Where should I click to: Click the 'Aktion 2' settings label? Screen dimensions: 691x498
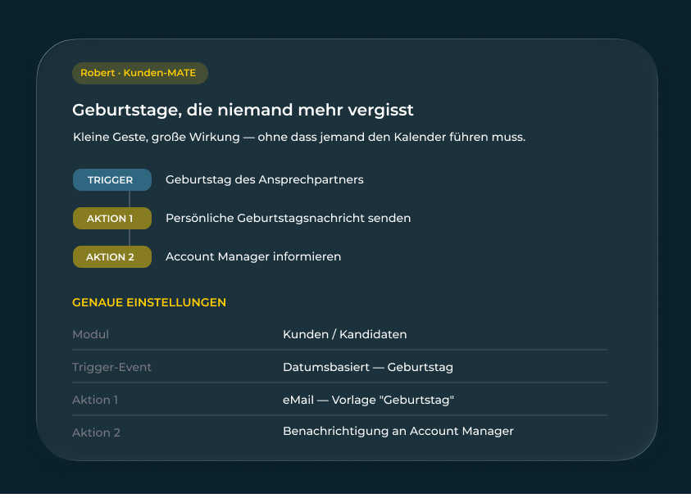pos(96,432)
